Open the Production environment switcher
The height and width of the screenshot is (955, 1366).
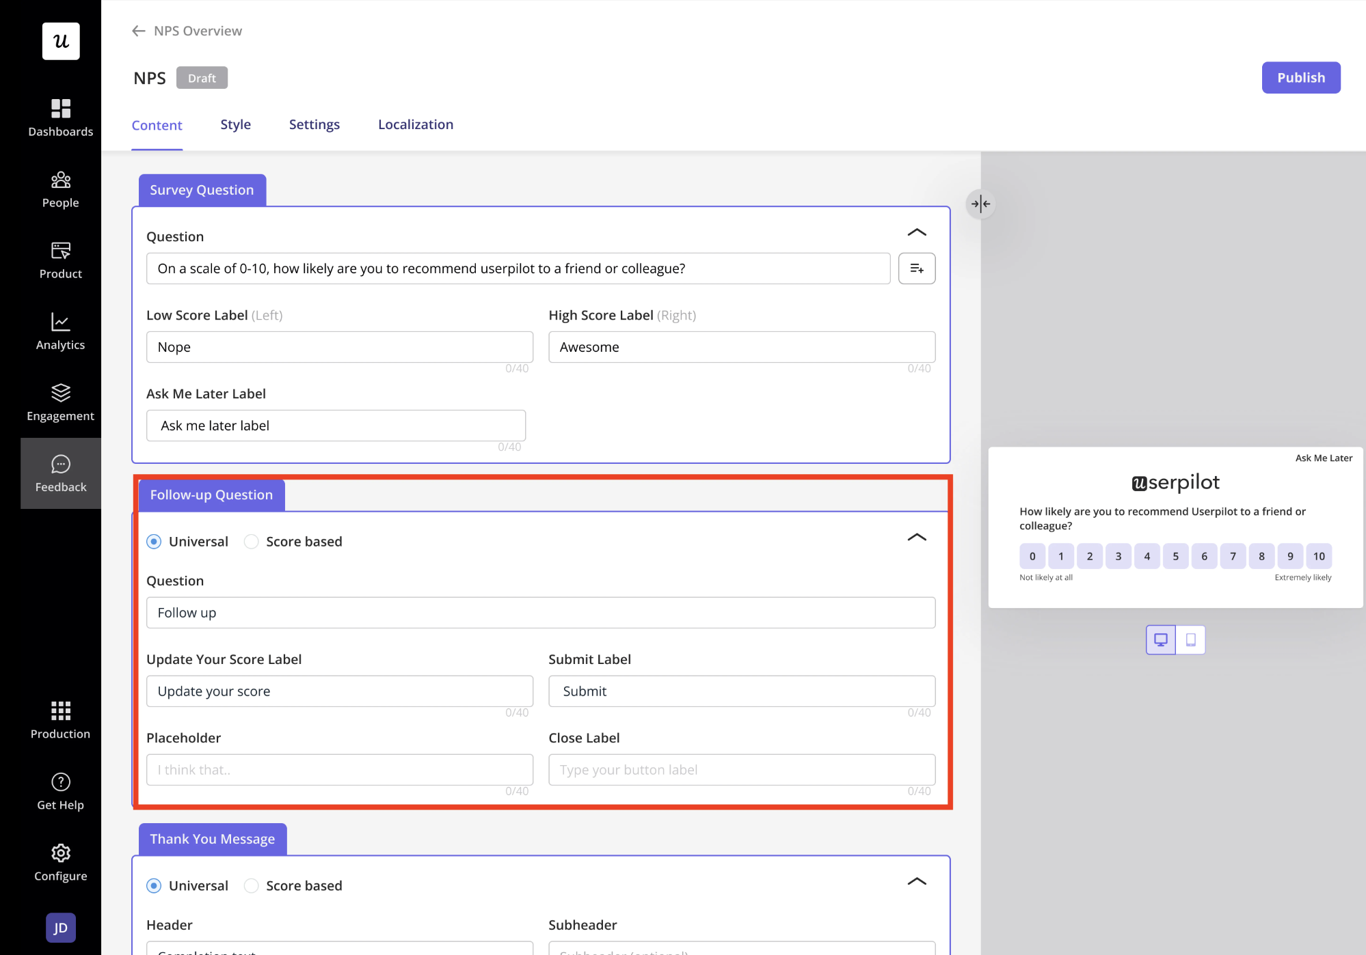pos(61,720)
